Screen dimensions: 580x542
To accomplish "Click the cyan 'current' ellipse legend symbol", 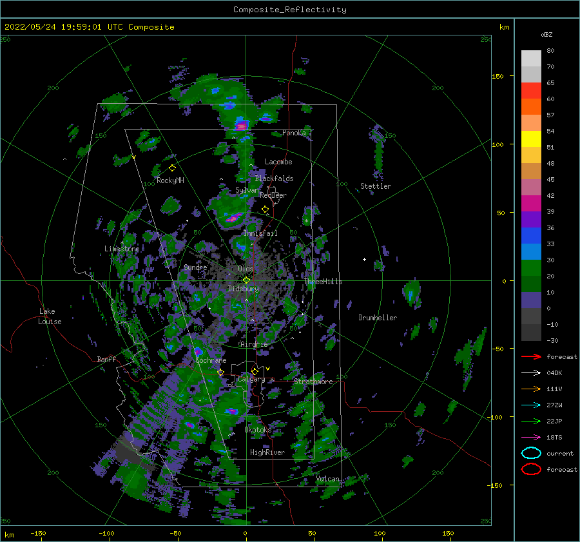I will click(531, 453).
